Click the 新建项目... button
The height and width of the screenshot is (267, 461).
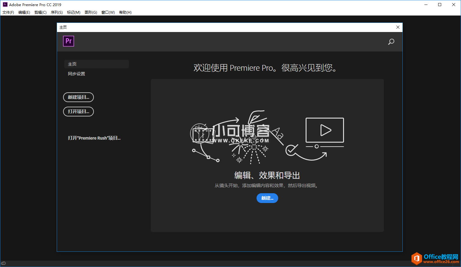point(78,97)
